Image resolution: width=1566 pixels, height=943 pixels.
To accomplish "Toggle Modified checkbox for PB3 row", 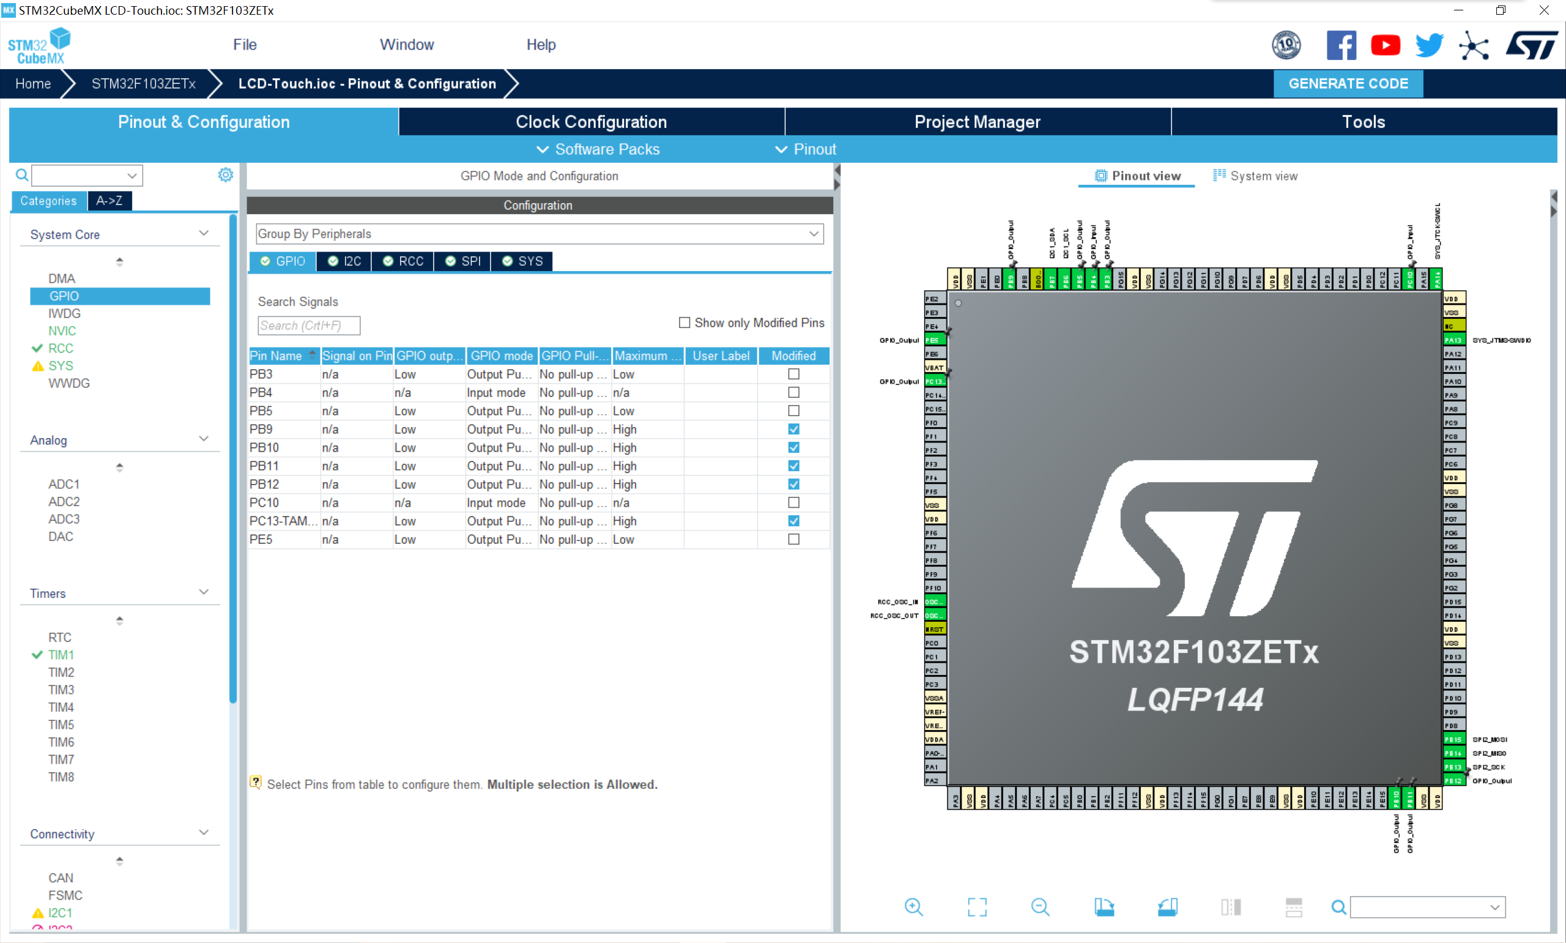I will [793, 375].
